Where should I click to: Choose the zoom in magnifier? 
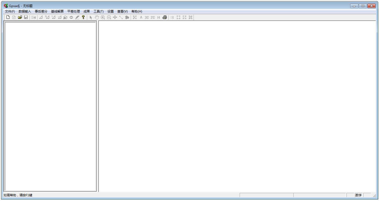(x=103, y=17)
